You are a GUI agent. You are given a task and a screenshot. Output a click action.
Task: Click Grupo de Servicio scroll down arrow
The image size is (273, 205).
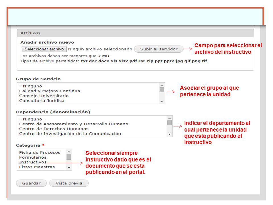pos(162,101)
